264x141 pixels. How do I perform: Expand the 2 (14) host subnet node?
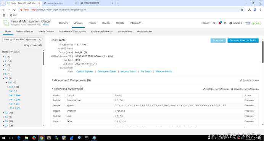(3, 61)
